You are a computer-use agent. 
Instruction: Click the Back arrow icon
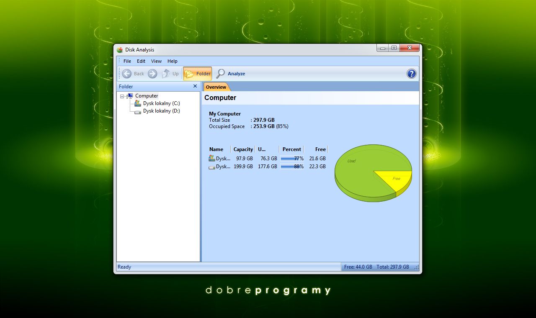127,74
